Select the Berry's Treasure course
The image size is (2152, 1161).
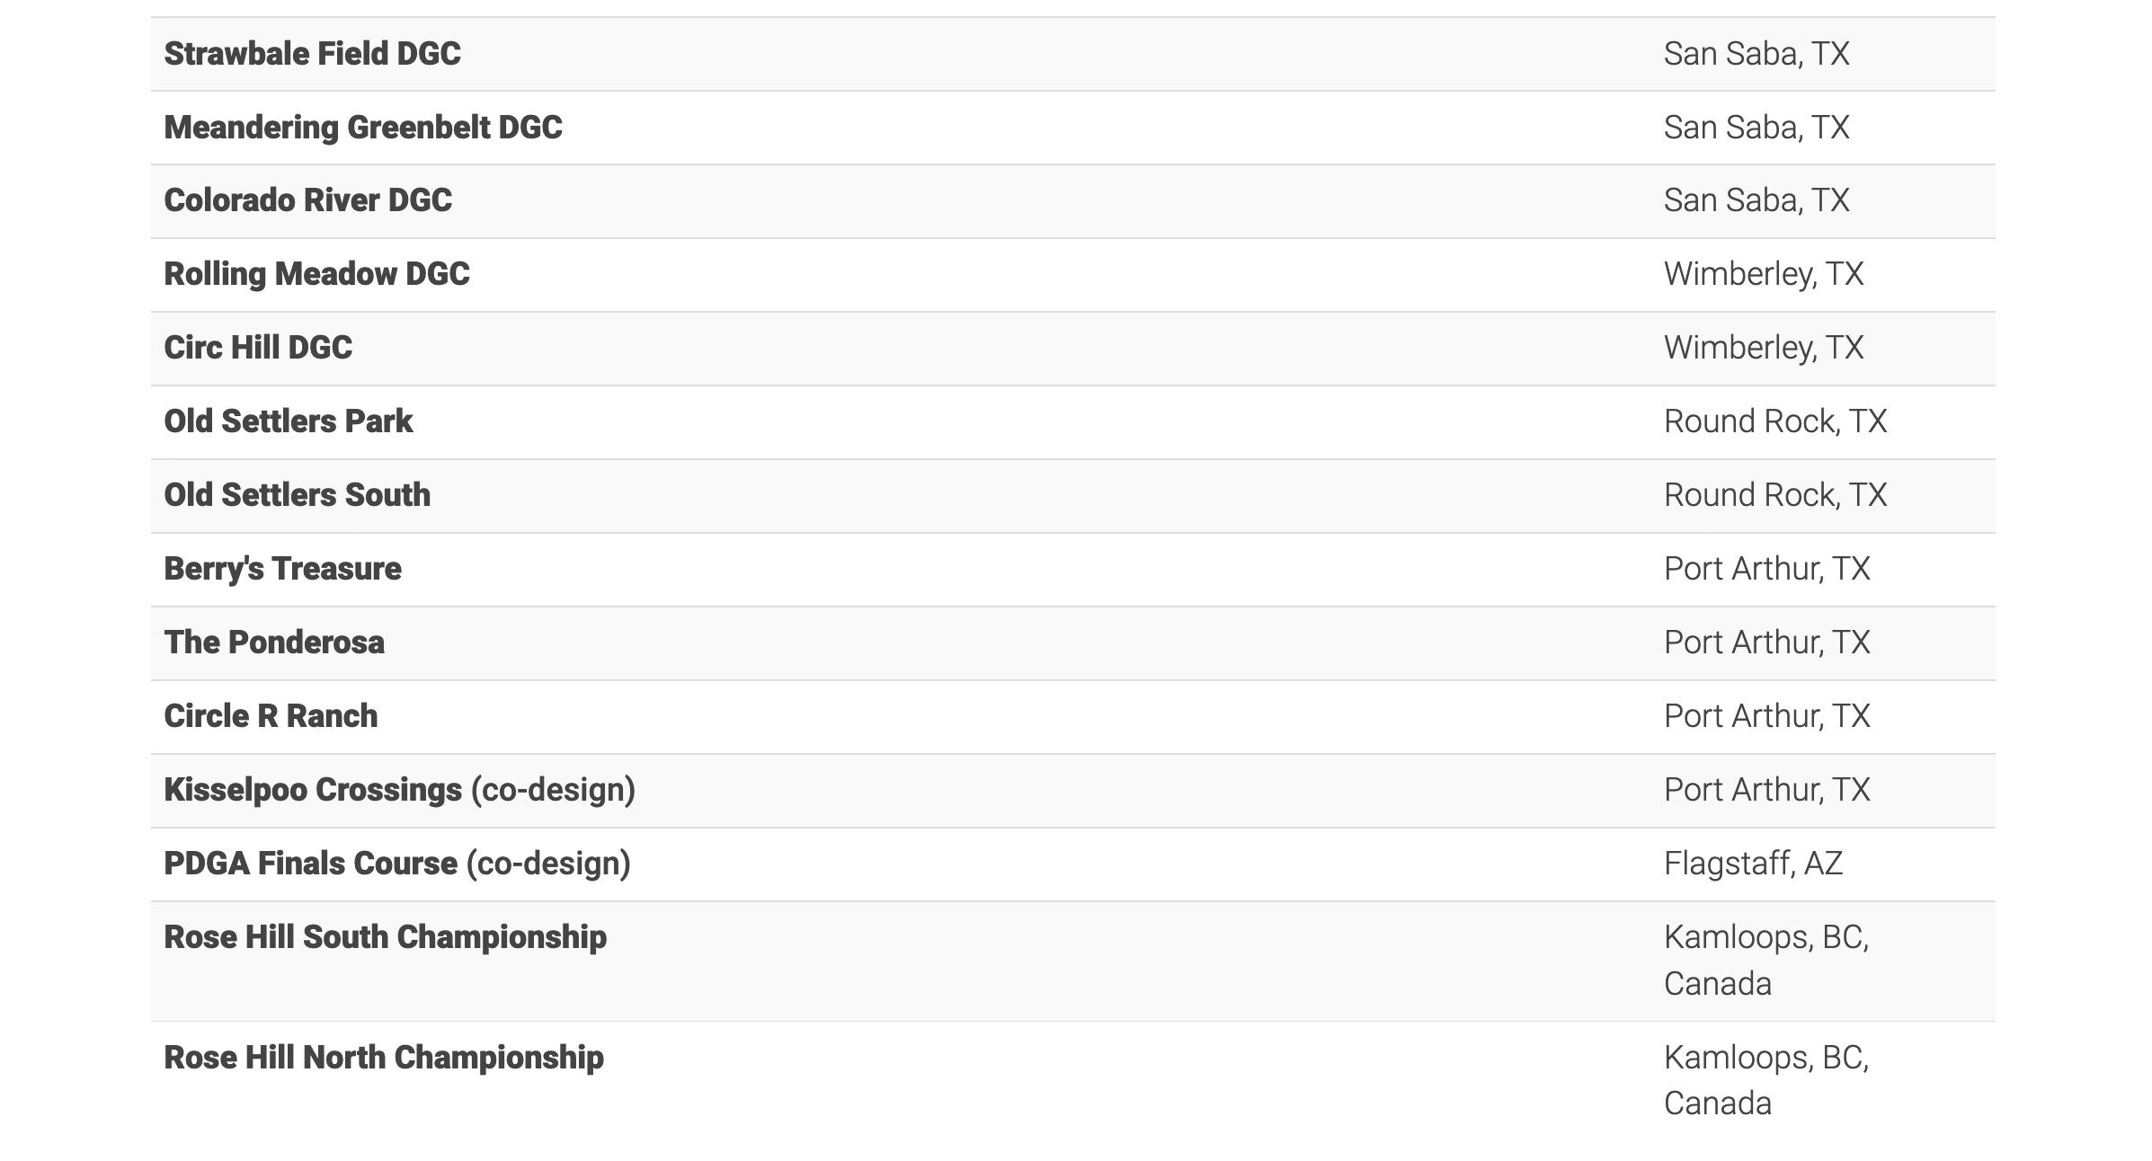tap(282, 569)
